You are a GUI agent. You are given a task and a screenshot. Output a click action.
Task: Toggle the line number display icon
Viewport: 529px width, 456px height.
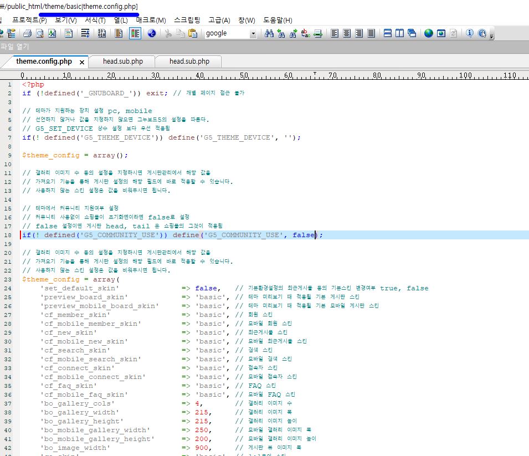pyautogui.click(x=135, y=33)
